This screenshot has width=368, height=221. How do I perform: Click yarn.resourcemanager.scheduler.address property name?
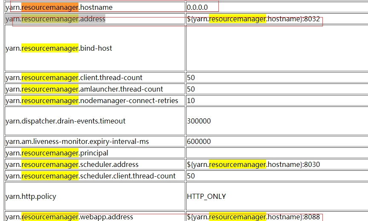[72, 164]
